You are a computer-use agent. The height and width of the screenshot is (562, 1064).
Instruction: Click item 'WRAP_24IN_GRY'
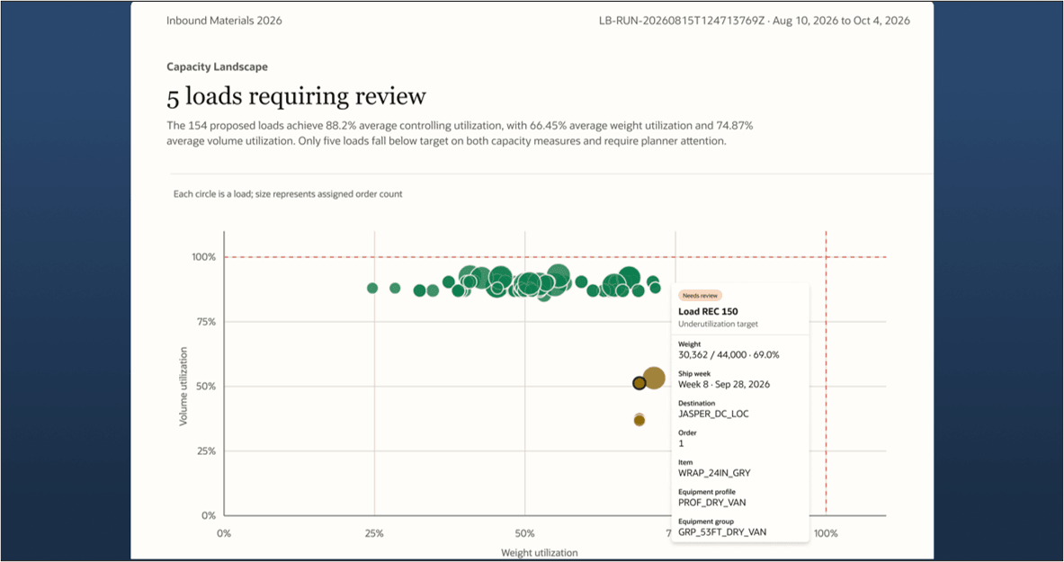pyautogui.click(x=714, y=473)
